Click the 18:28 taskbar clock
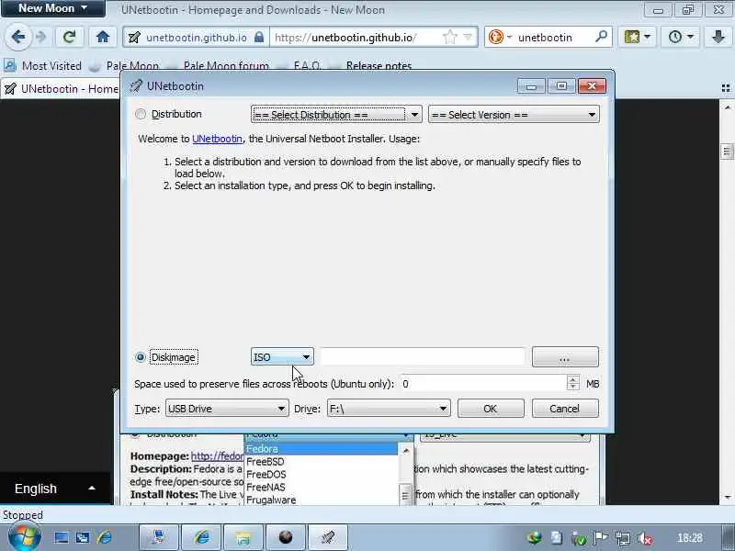 [x=690, y=538]
